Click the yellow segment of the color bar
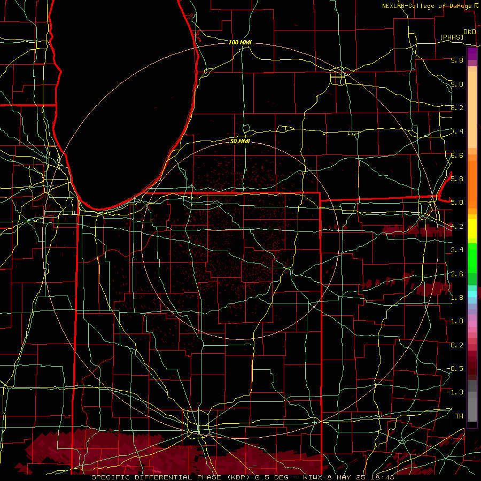The width and height of the screenshot is (481, 481). pos(472,229)
